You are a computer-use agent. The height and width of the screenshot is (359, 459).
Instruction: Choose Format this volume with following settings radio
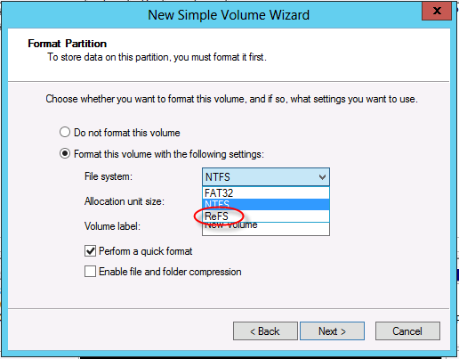tap(65, 154)
